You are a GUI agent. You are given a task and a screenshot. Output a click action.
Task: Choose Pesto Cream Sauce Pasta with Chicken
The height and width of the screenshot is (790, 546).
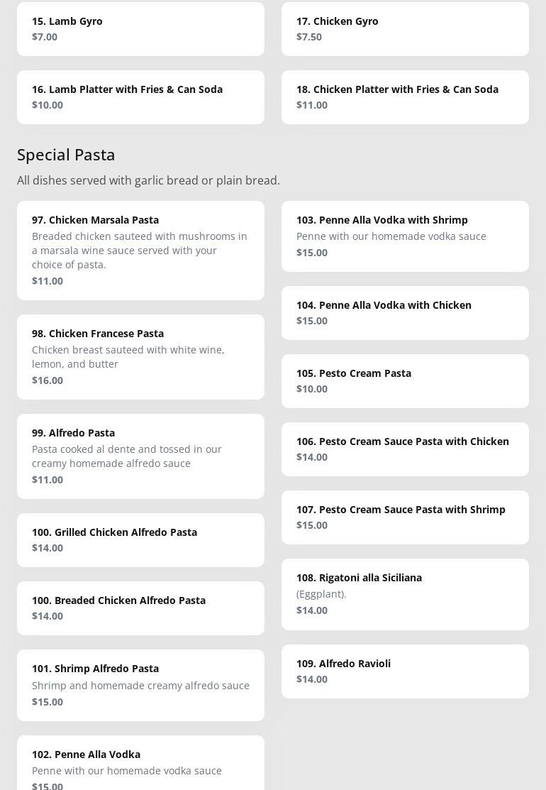coord(405,449)
